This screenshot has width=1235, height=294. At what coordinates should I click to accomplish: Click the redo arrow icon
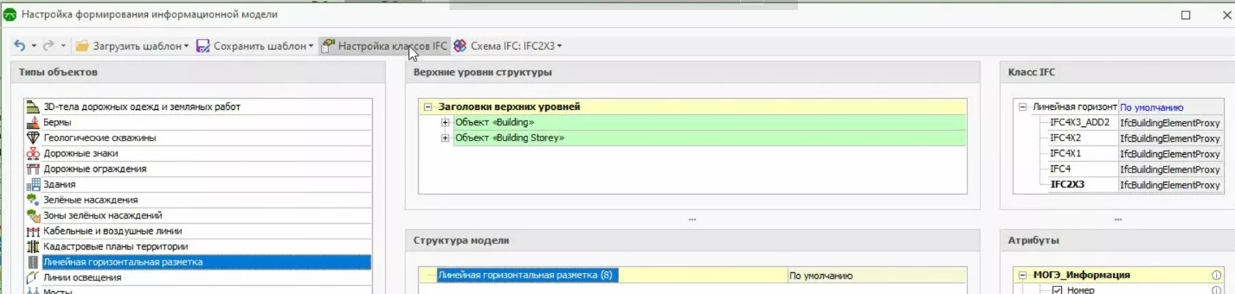(48, 46)
